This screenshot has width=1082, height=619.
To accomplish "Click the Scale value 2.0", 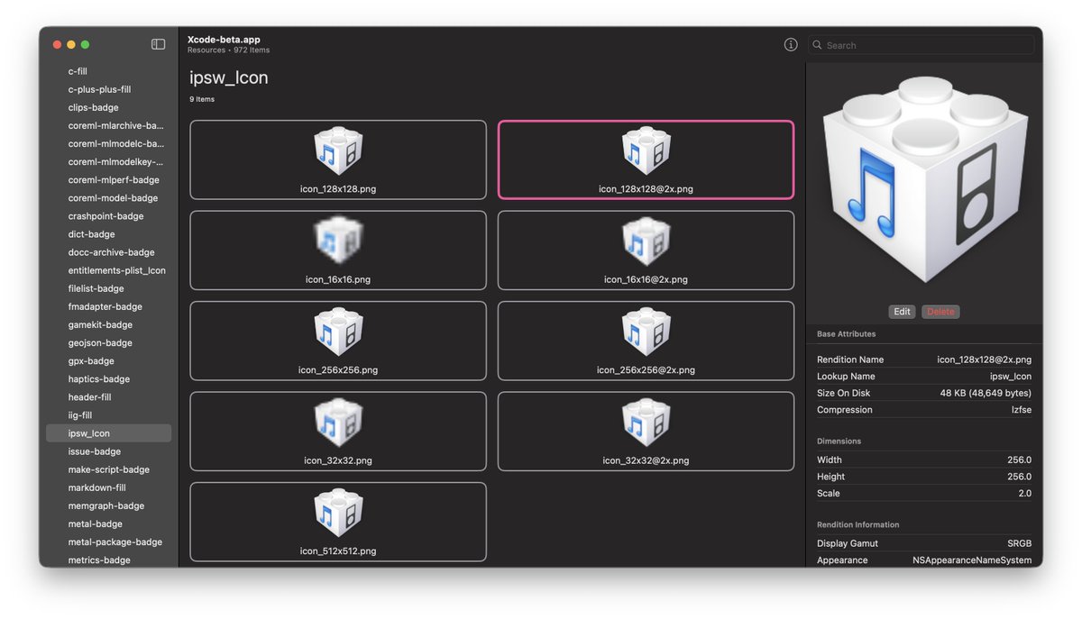I will click(x=1025, y=493).
